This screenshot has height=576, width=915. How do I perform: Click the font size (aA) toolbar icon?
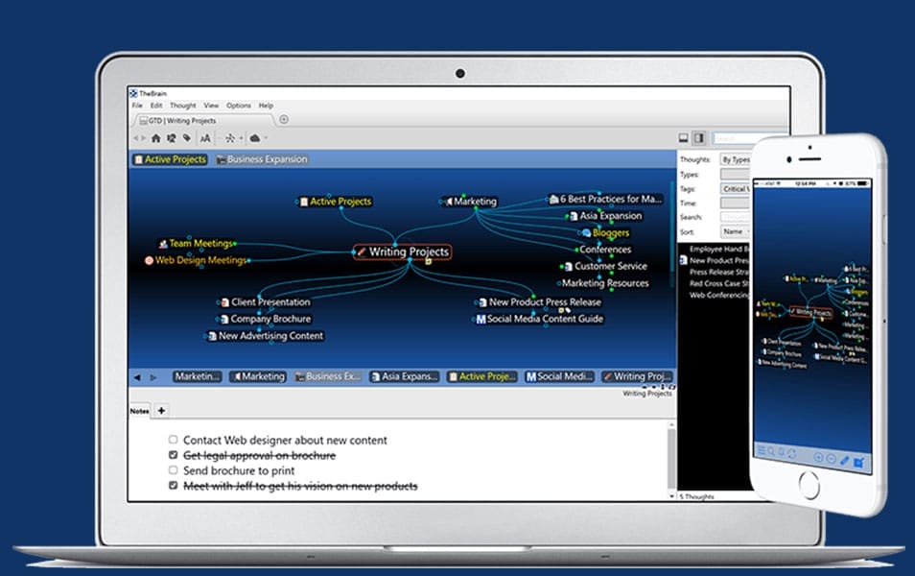tap(206, 138)
